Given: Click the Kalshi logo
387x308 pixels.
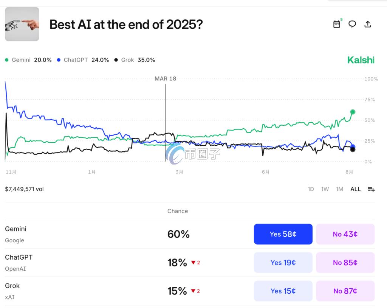Looking at the screenshot, I should coord(361,60).
